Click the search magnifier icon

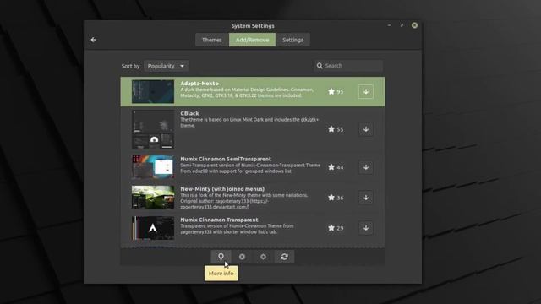click(x=320, y=66)
